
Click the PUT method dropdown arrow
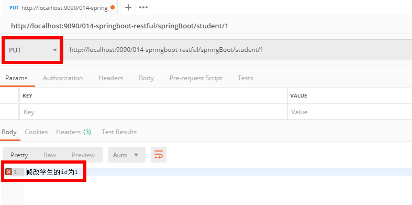pos(55,50)
